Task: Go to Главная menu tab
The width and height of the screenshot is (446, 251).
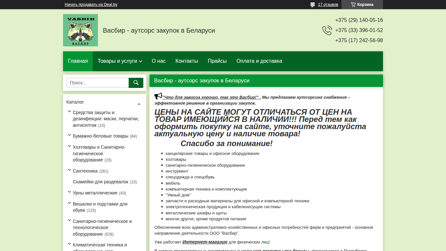Action: tap(78, 61)
